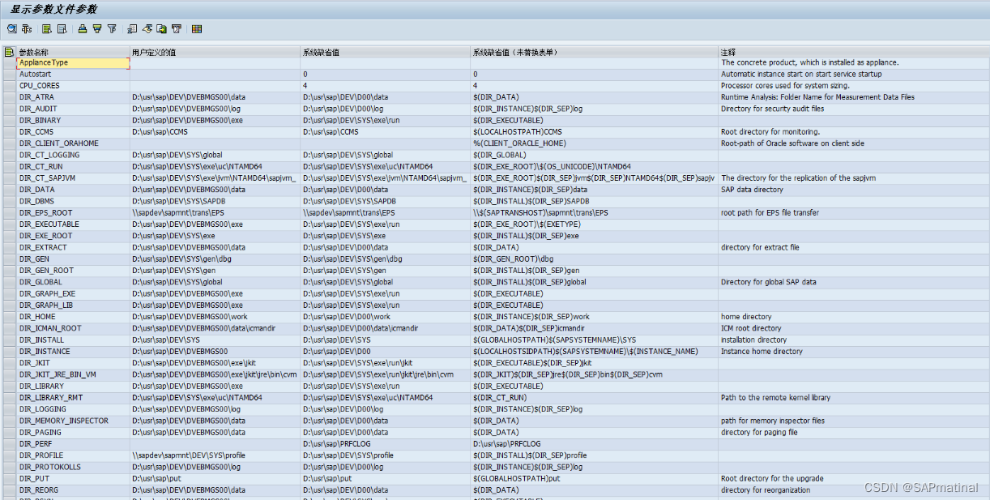
Task: Click the comment 'Path to the remote kernel library'
Action: point(775,398)
